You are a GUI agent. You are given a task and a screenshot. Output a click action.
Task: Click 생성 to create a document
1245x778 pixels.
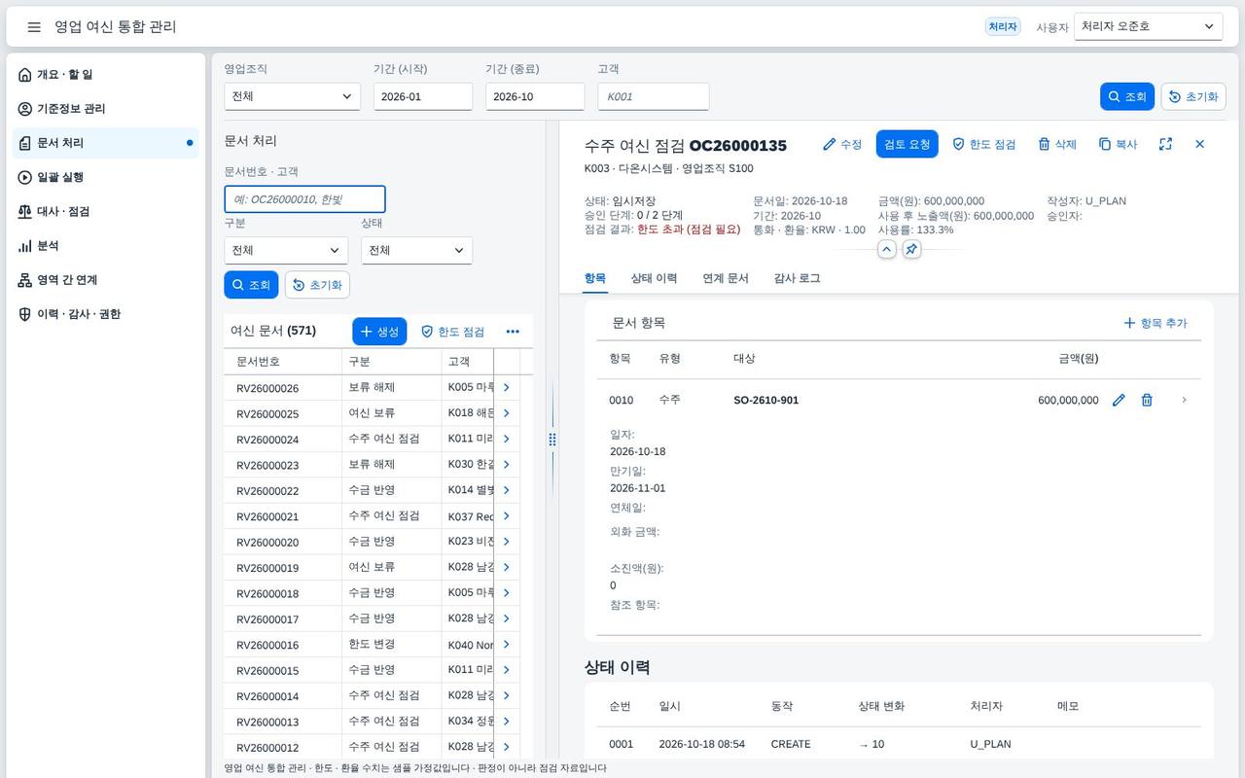379,332
